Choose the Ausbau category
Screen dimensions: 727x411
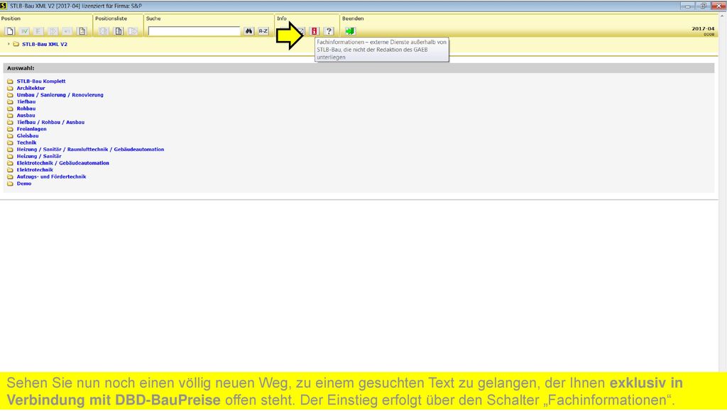[26, 116]
